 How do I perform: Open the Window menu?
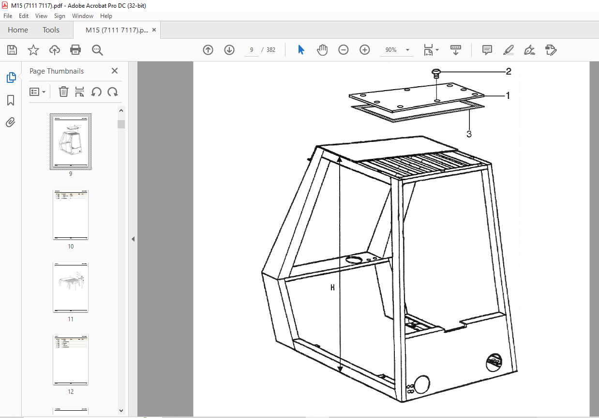point(83,16)
